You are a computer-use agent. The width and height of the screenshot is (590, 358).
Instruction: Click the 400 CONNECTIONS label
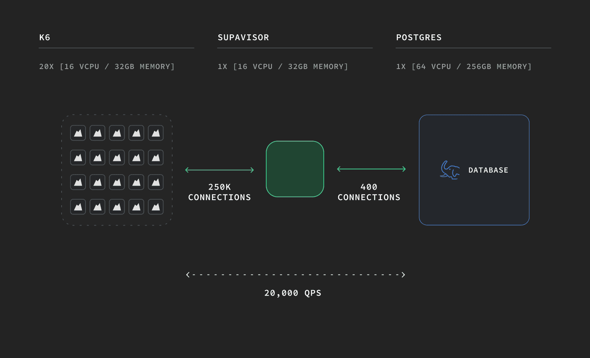pyautogui.click(x=369, y=192)
